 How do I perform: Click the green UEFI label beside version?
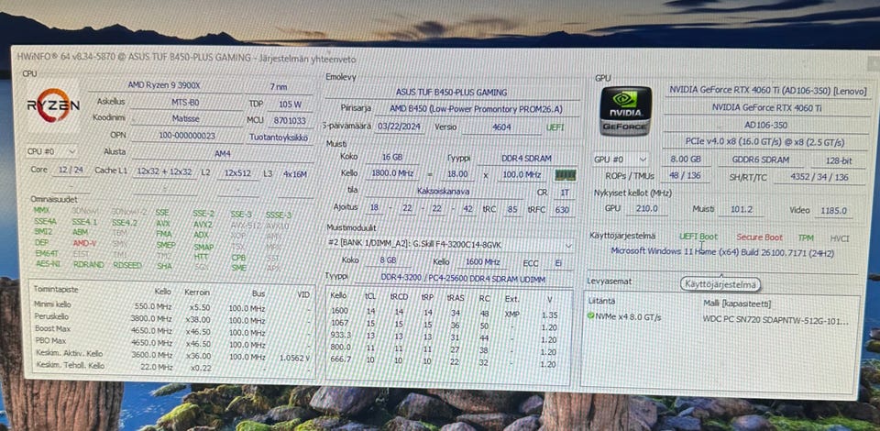(556, 128)
